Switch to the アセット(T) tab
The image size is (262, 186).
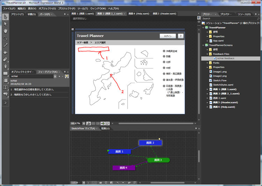point(17,14)
